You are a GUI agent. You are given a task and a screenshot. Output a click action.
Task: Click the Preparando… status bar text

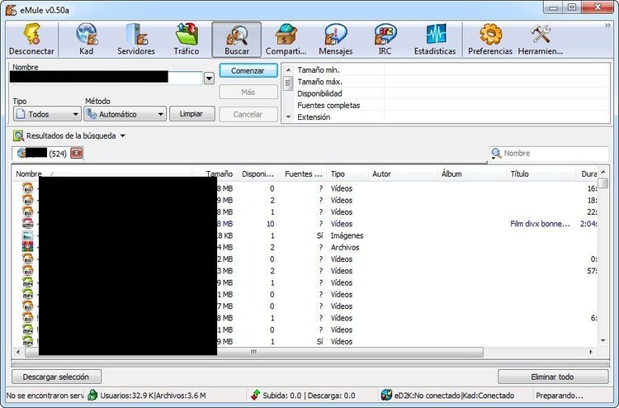coord(560,396)
